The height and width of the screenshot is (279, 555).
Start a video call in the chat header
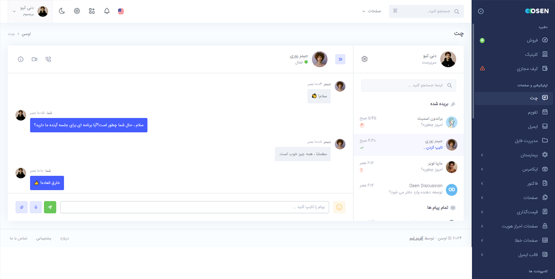(35, 59)
